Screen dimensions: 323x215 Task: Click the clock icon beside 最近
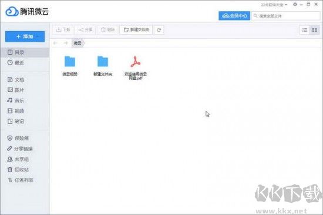point(10,62)
